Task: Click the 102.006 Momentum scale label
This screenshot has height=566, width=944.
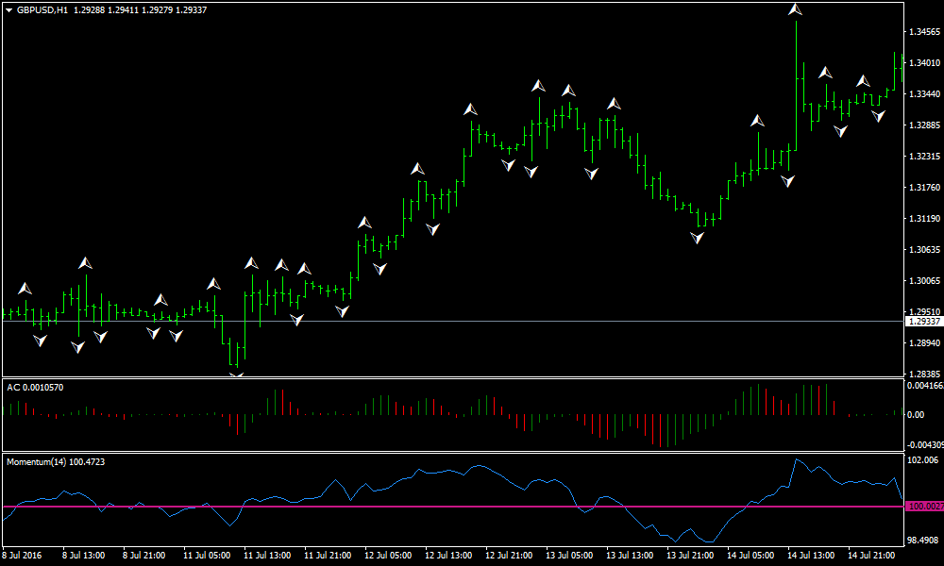Action: [922, 460]
